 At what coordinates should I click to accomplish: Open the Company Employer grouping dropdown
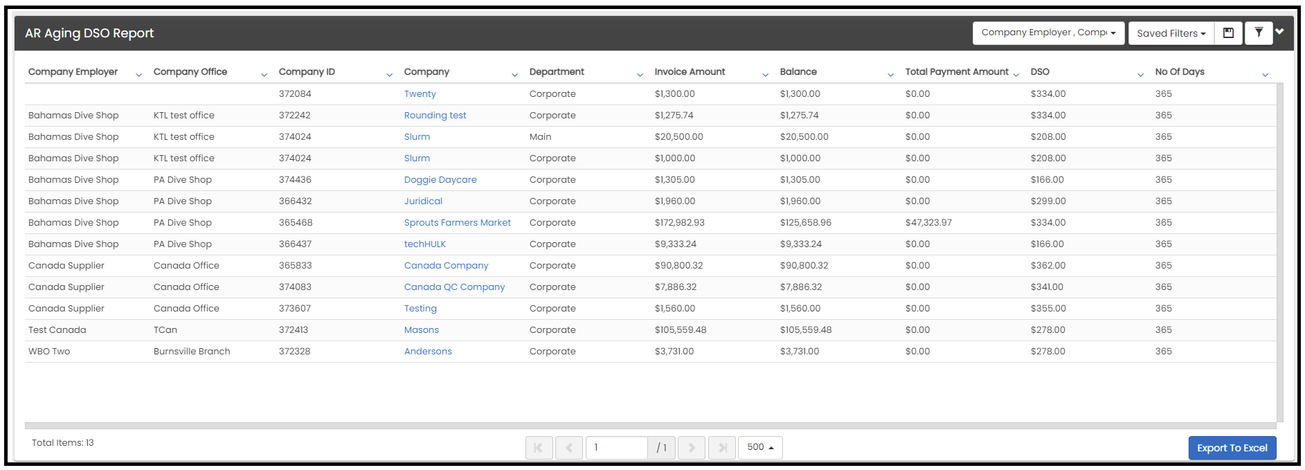(1048, 33)
